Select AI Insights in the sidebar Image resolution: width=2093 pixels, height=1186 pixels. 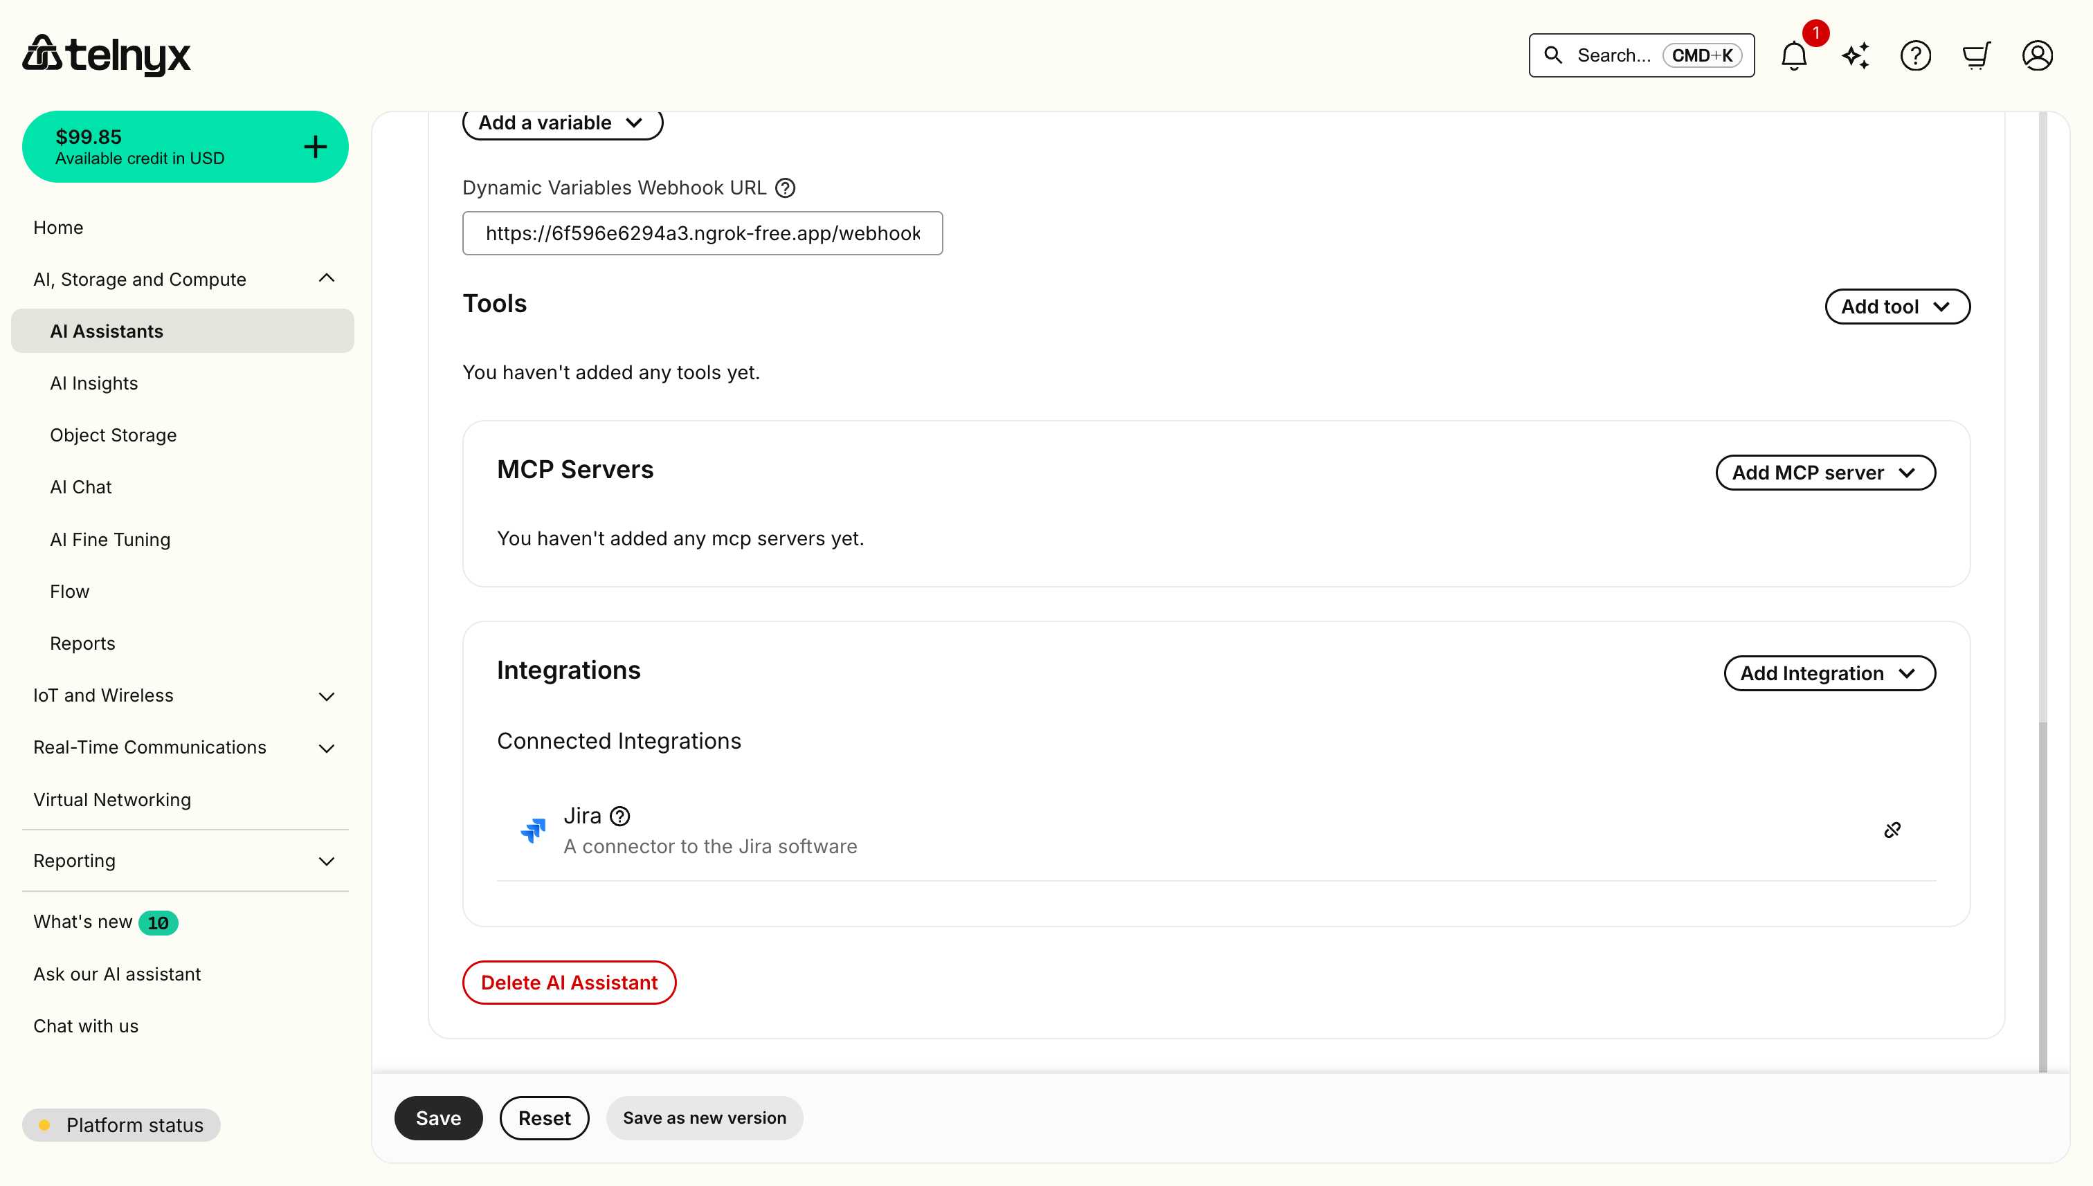click(x=93, y=383)
